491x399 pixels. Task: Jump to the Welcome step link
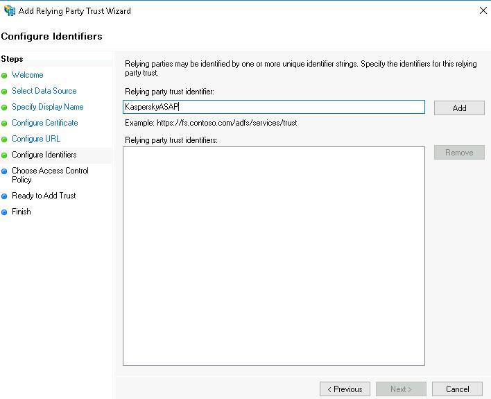pyautogui.click(x=27, y=75)
